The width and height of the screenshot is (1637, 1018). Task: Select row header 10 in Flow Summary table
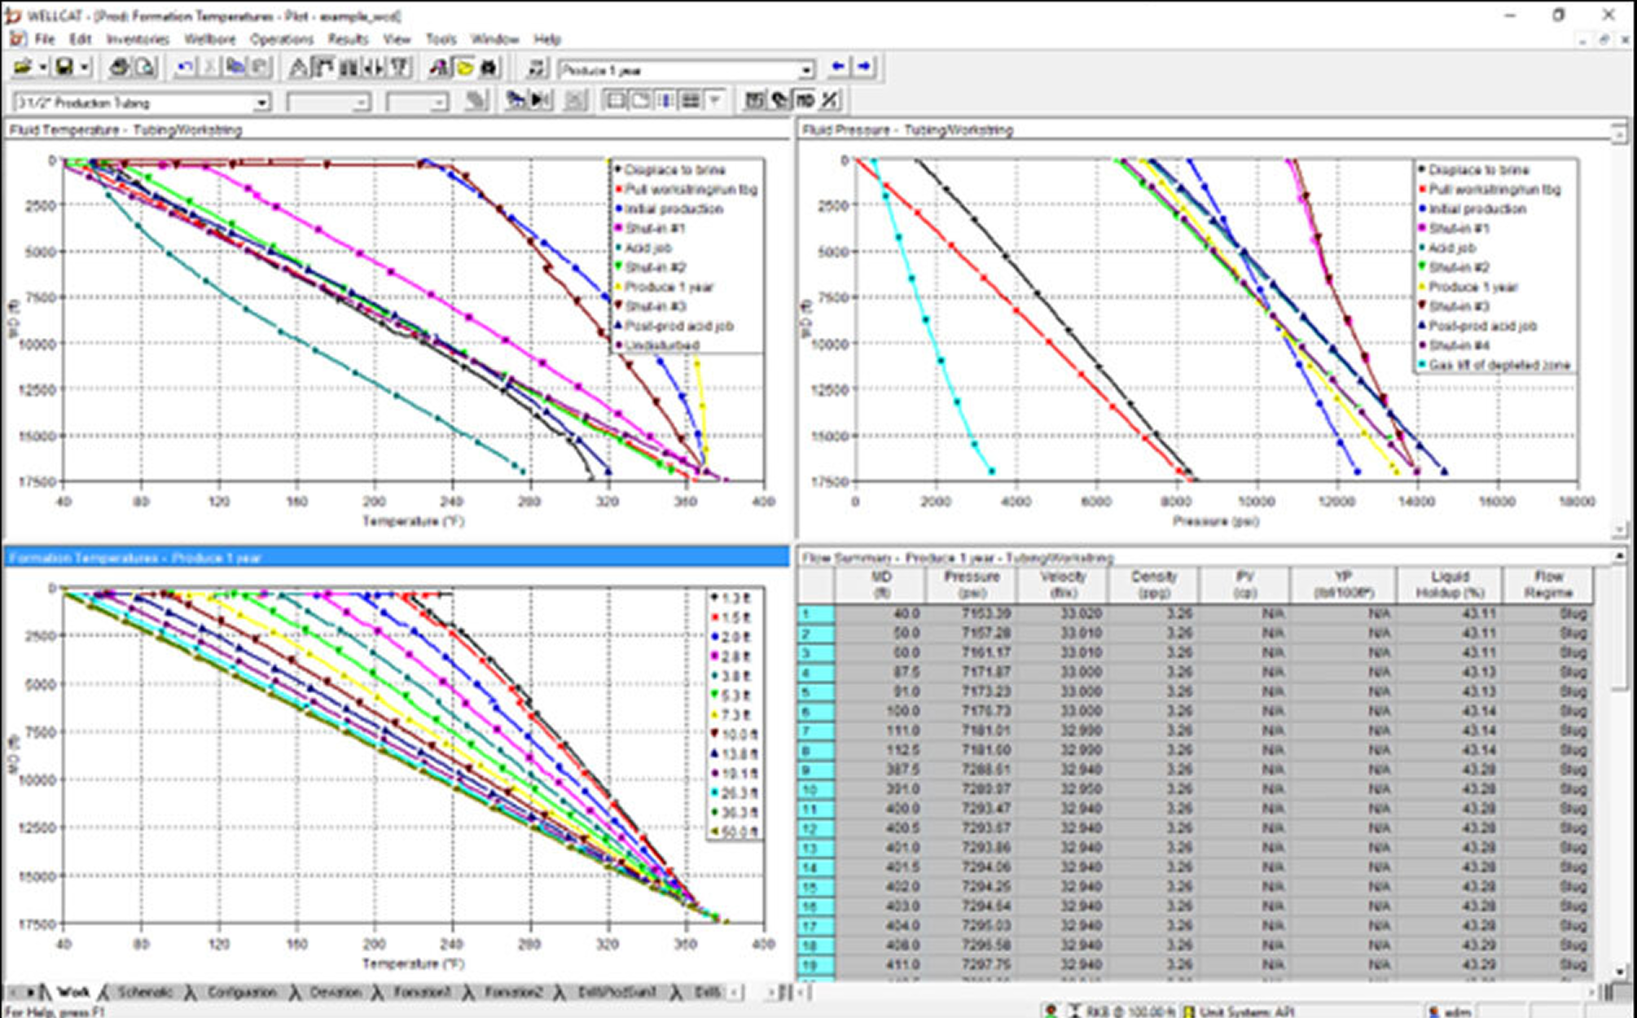(x=816, y=789)
